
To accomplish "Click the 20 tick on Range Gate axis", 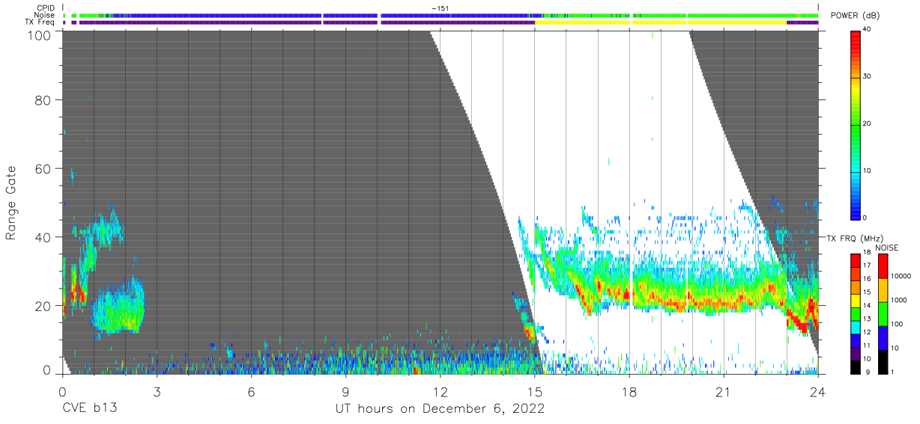I will click(42, 306).
